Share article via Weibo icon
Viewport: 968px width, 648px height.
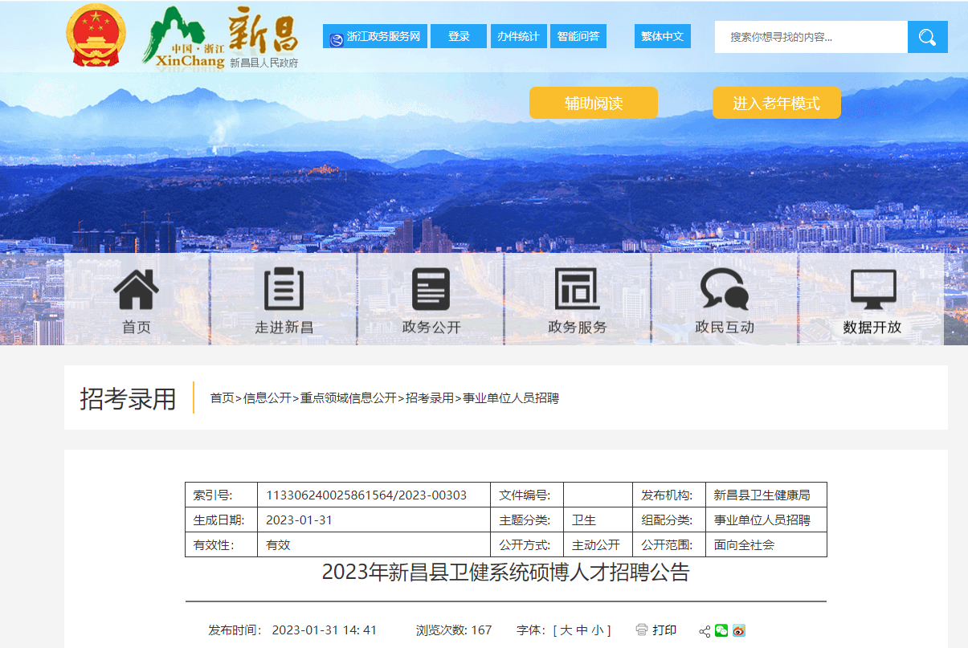coord(738,630)
